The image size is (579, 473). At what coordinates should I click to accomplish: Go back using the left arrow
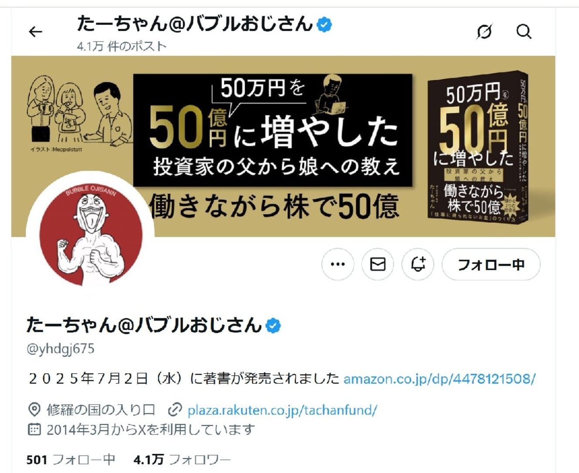[35, 32]
